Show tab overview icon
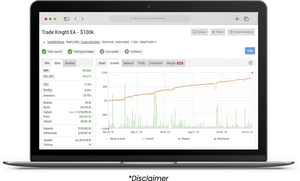Screen dimensions: 300x181 tap(246, 19)
